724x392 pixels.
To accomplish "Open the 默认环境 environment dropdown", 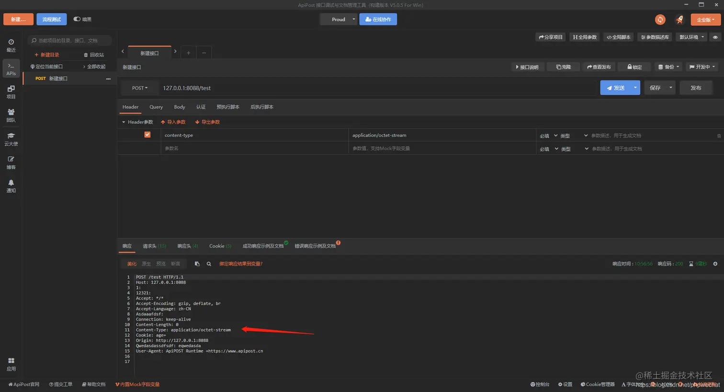I will 691,37.
